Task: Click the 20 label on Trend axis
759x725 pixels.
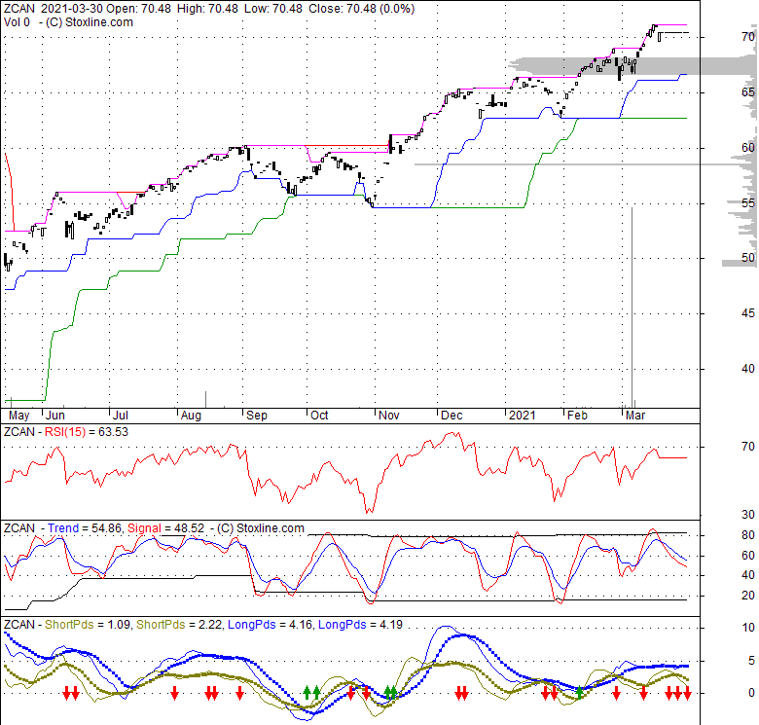Action: 748,596
